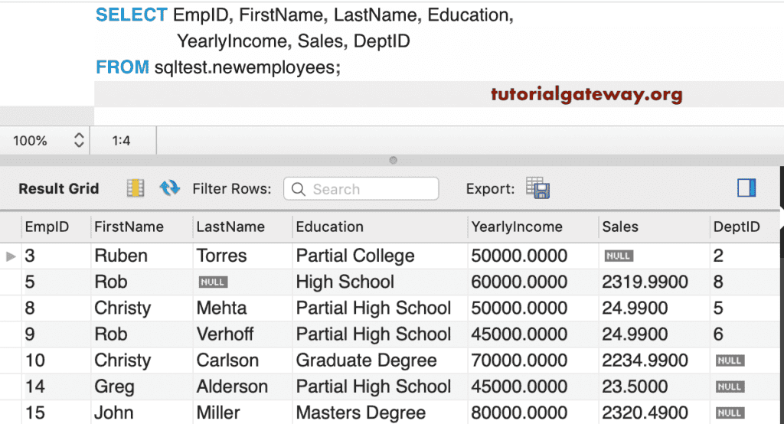784x424 pixels.
Task: Select the row marker arrow for EmpID 3
Action: [x=11, y=256]
